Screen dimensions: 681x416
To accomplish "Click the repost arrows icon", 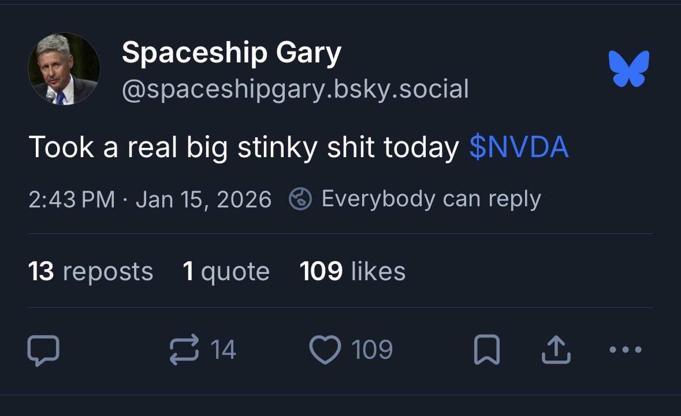I will (184, 350).
